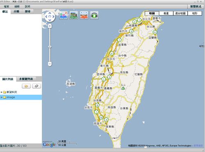This screenshot has width=205, height=152.
Task: Switch to the 圖片列表 tab
Action: (8, 79)
